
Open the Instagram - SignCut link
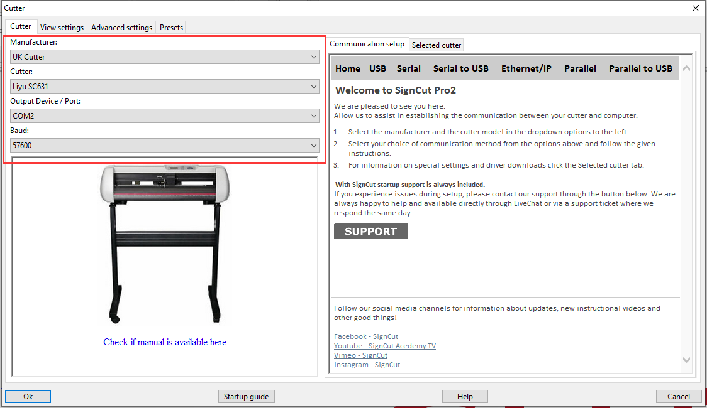coord(367,365)
